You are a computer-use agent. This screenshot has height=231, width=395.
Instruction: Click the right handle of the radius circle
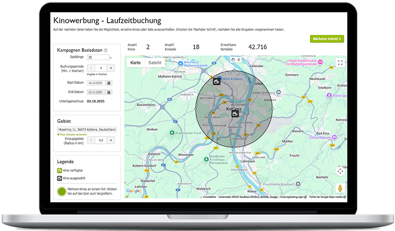click(273, 109)
